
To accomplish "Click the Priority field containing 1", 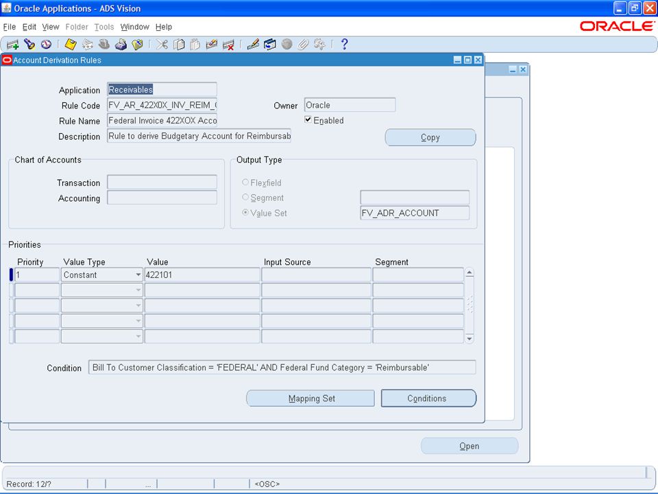I will coord(37,274).
